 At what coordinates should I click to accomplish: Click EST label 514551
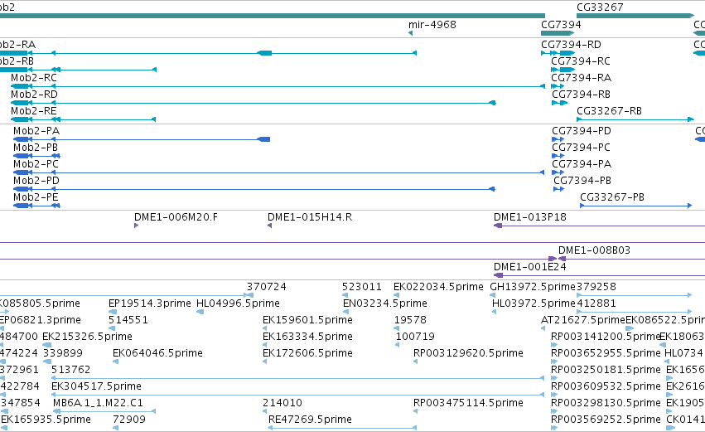click(x=128, y=320)
